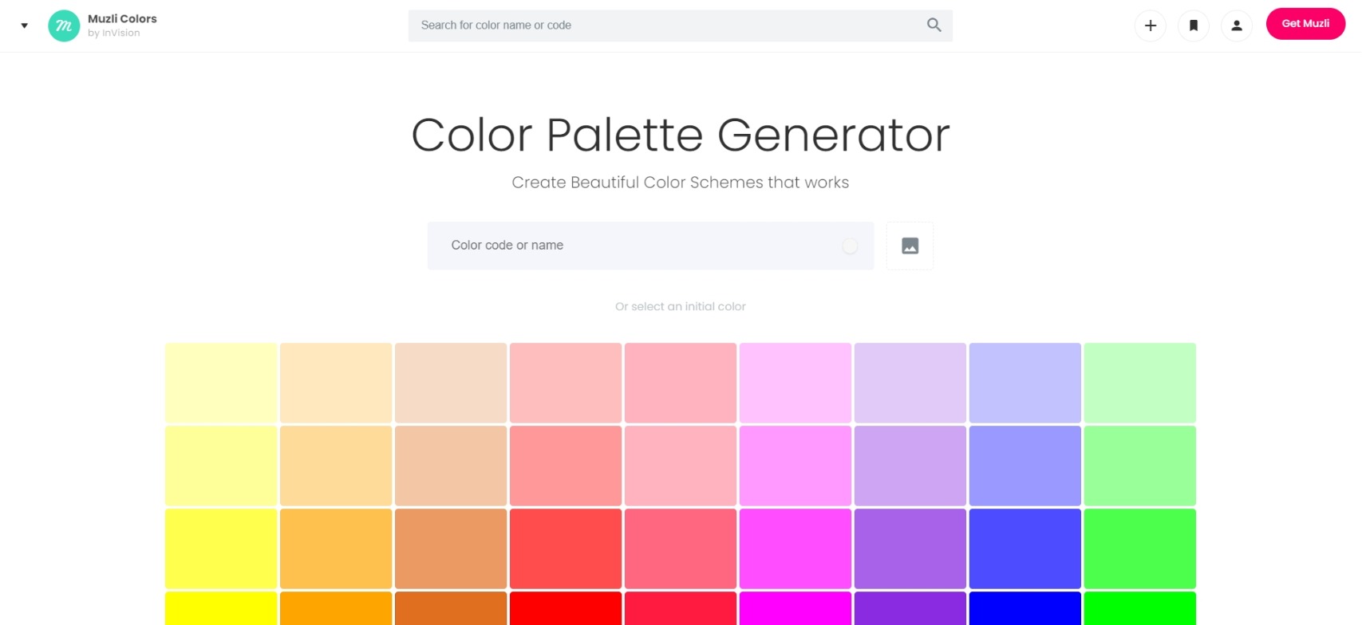Select the bright green swatch on the right
The height and width of the screenshot is (625, 1362).
click(1139, 548)
